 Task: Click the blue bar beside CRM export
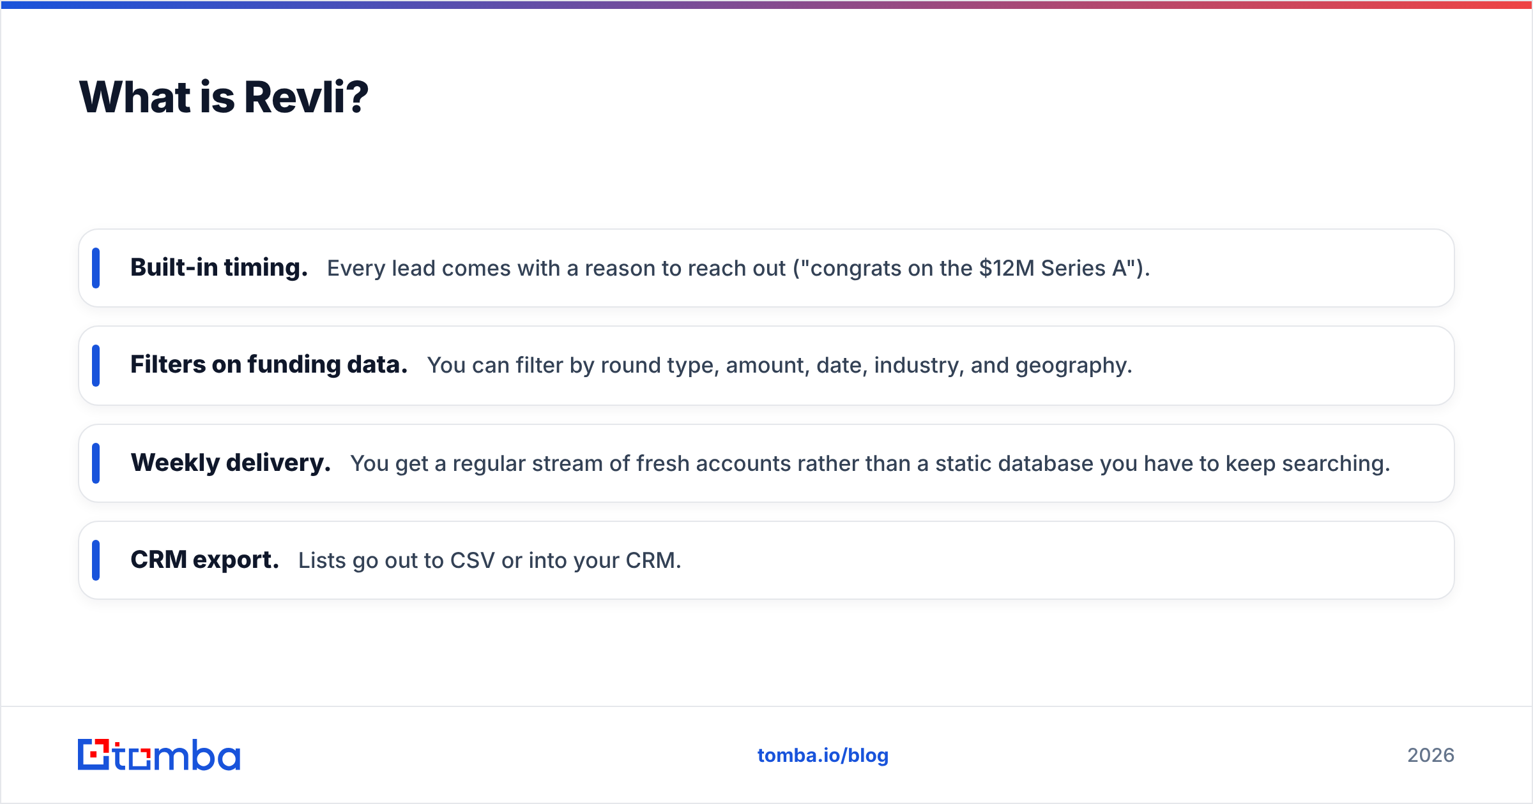point(96,560)
